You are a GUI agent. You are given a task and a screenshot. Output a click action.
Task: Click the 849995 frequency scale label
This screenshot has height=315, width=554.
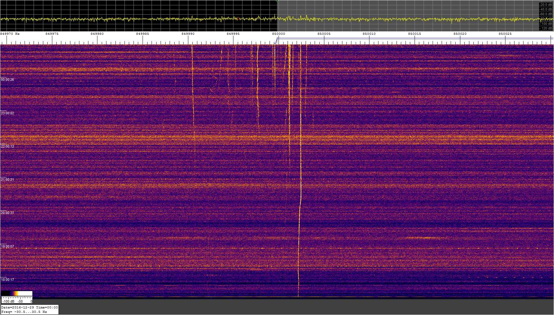(x=233, y=34)
